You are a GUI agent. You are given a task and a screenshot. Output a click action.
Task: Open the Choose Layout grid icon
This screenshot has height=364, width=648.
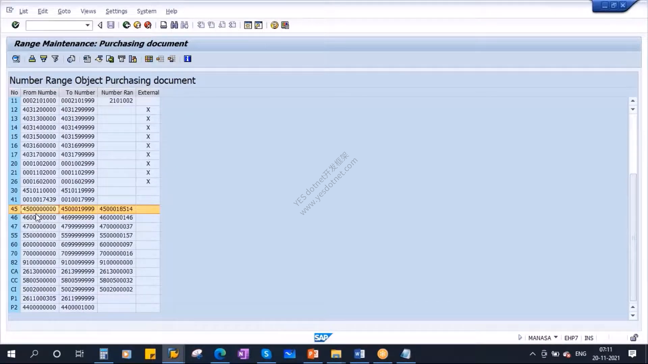[149, 59]
